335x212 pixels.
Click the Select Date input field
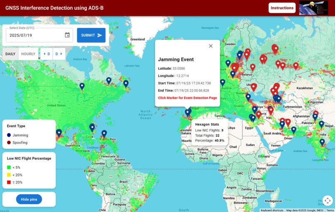(39, 35)
